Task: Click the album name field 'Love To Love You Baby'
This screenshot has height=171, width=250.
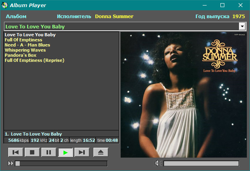Action: click(x=121, y=26)
